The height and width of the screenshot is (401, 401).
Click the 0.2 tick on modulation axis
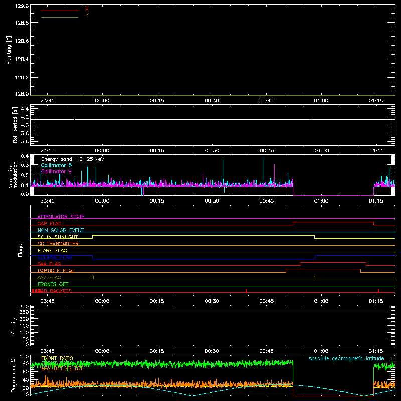[25, 175]
